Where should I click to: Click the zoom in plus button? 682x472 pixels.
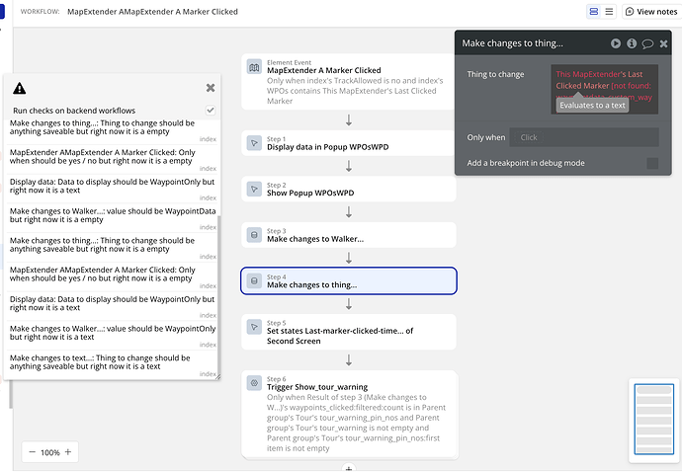tap(68, 452)
